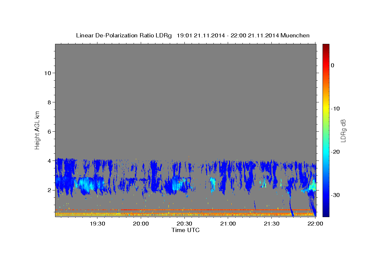Click the height label 2
Viewport: 391px width, 260px height.
click(x=49, y=190)
